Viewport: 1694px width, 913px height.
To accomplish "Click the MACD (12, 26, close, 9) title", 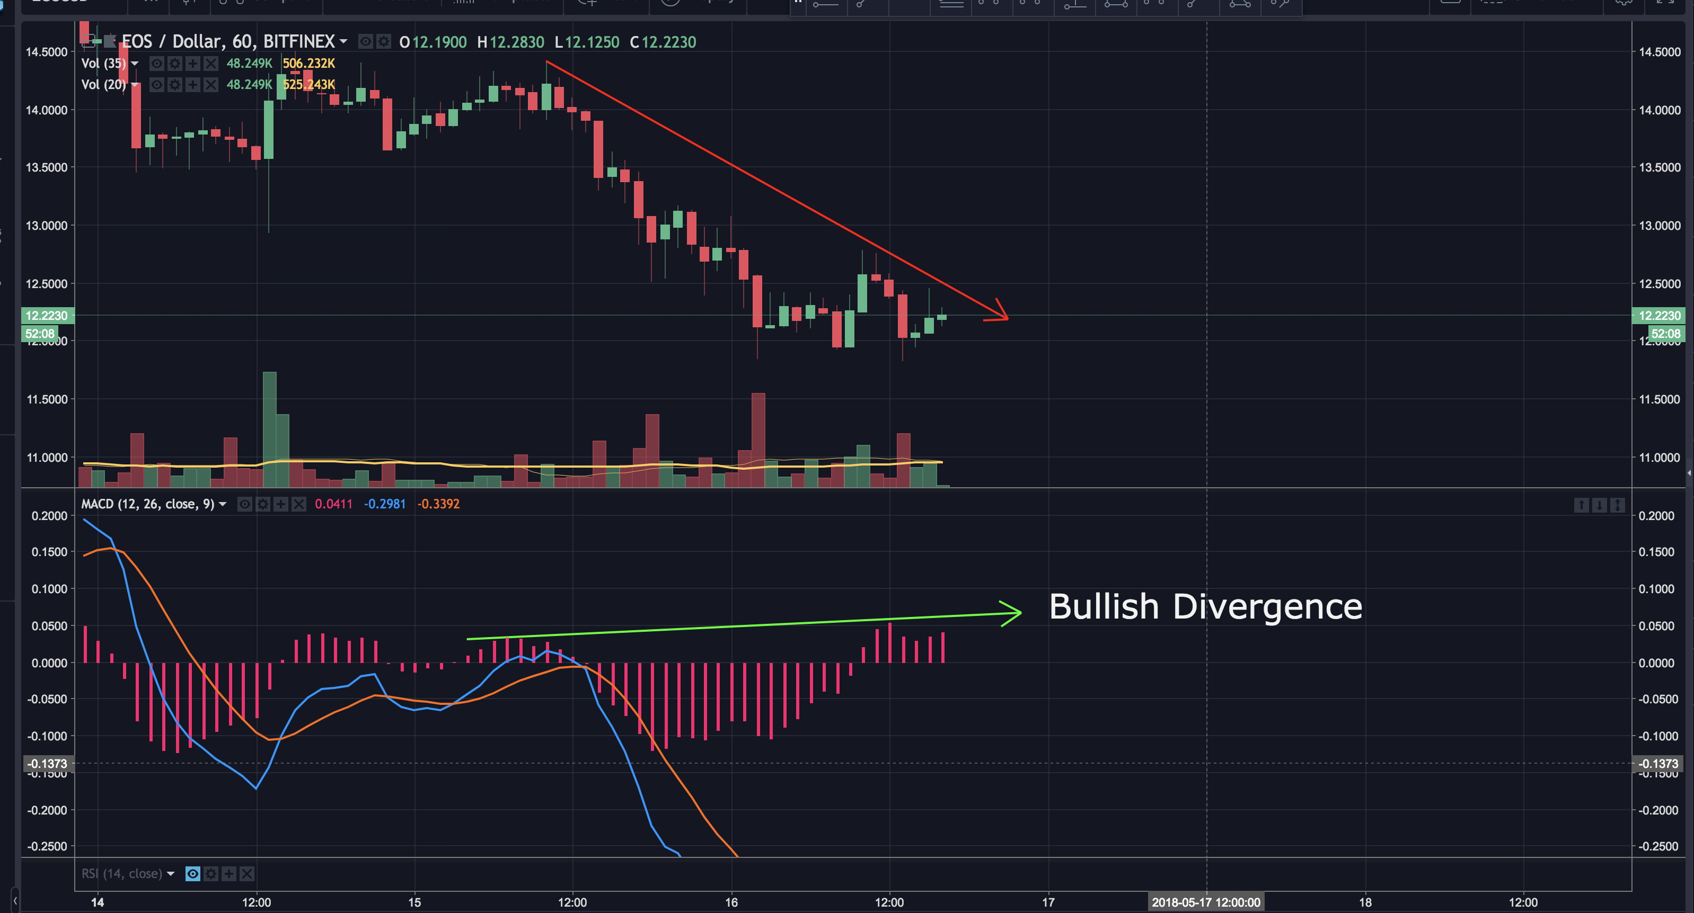I will (x=148, y=504).
